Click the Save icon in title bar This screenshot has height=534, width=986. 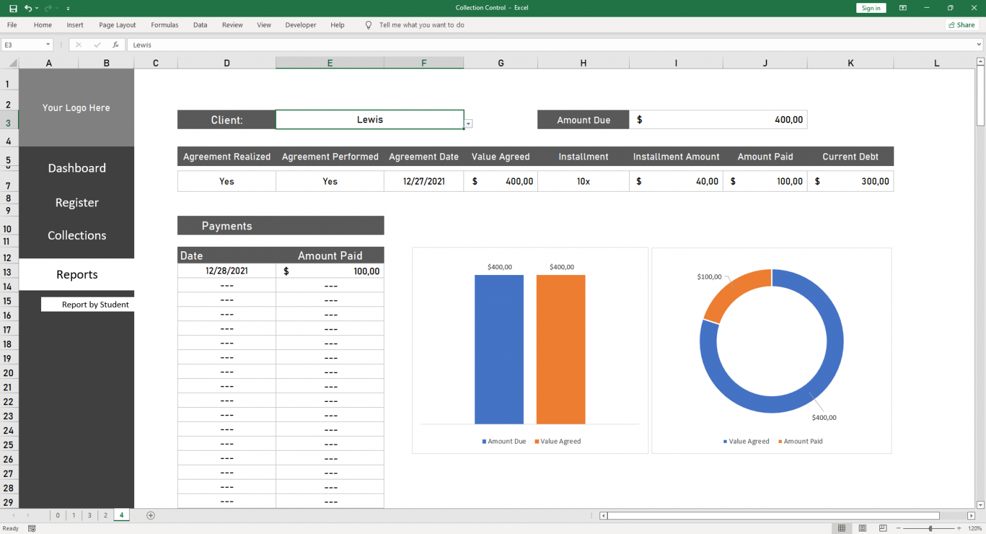point(13,8)
